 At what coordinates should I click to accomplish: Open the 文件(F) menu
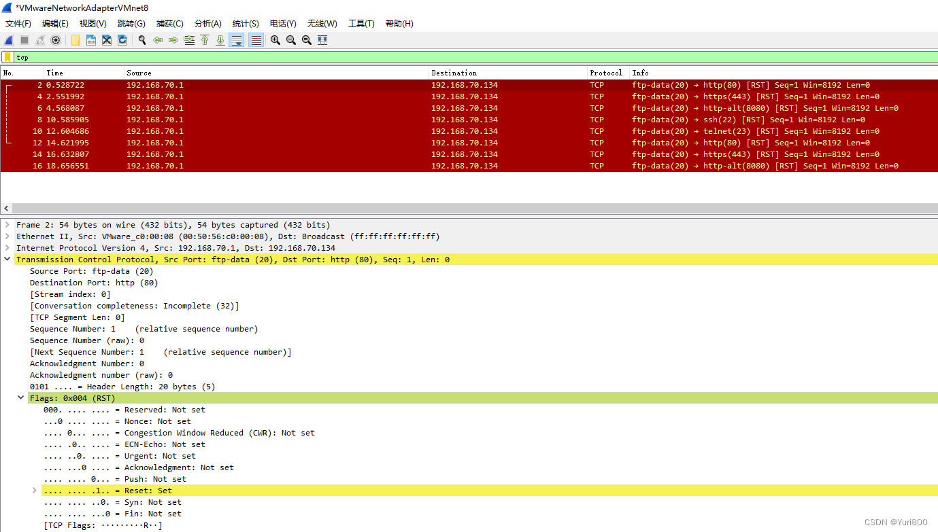[x=18, y=24]
